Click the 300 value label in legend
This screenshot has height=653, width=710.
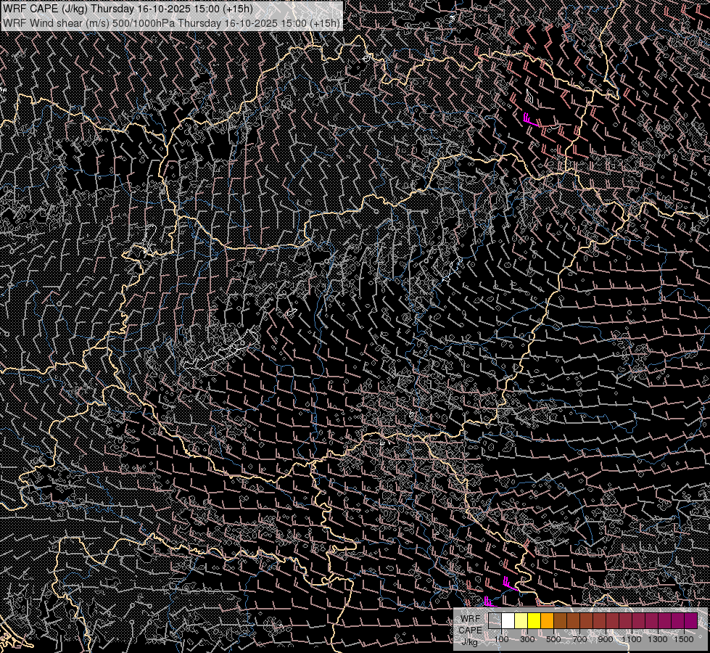[527, 639]
